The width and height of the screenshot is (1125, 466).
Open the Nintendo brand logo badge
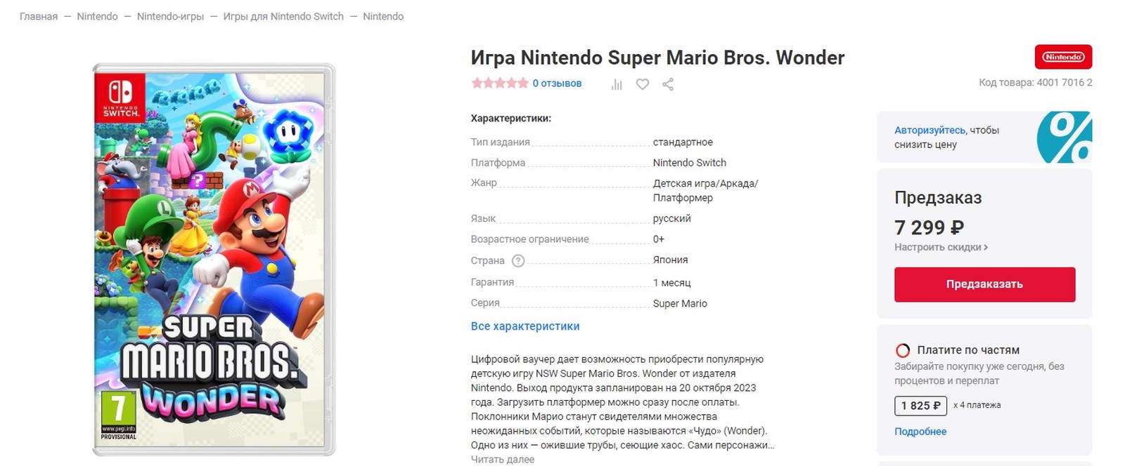(1062, 57)
